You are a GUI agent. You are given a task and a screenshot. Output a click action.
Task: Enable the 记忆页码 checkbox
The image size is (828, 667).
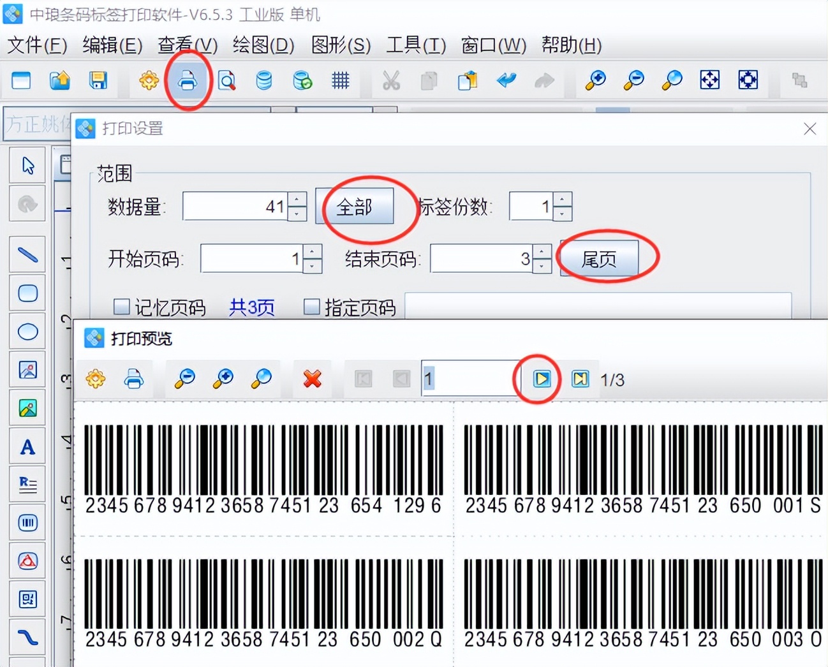tap(121, 307)
